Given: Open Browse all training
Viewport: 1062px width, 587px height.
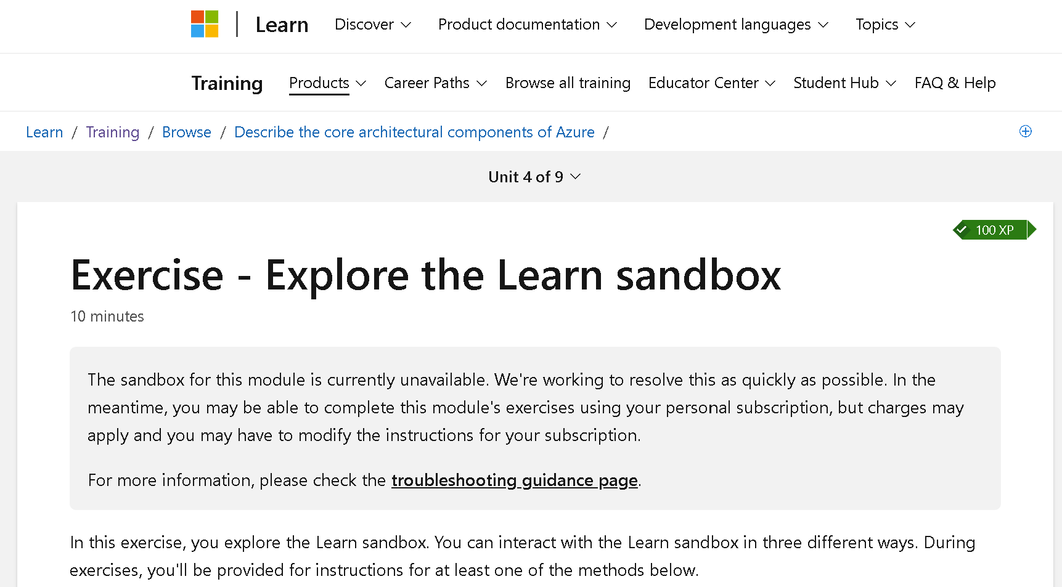Looking at the screenshot, I should click(x=568, y=83).
